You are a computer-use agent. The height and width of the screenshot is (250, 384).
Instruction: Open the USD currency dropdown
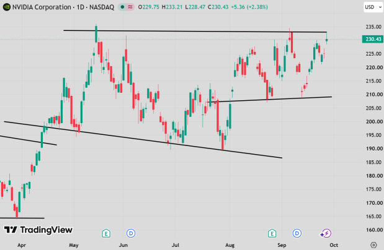coord(373,7)
